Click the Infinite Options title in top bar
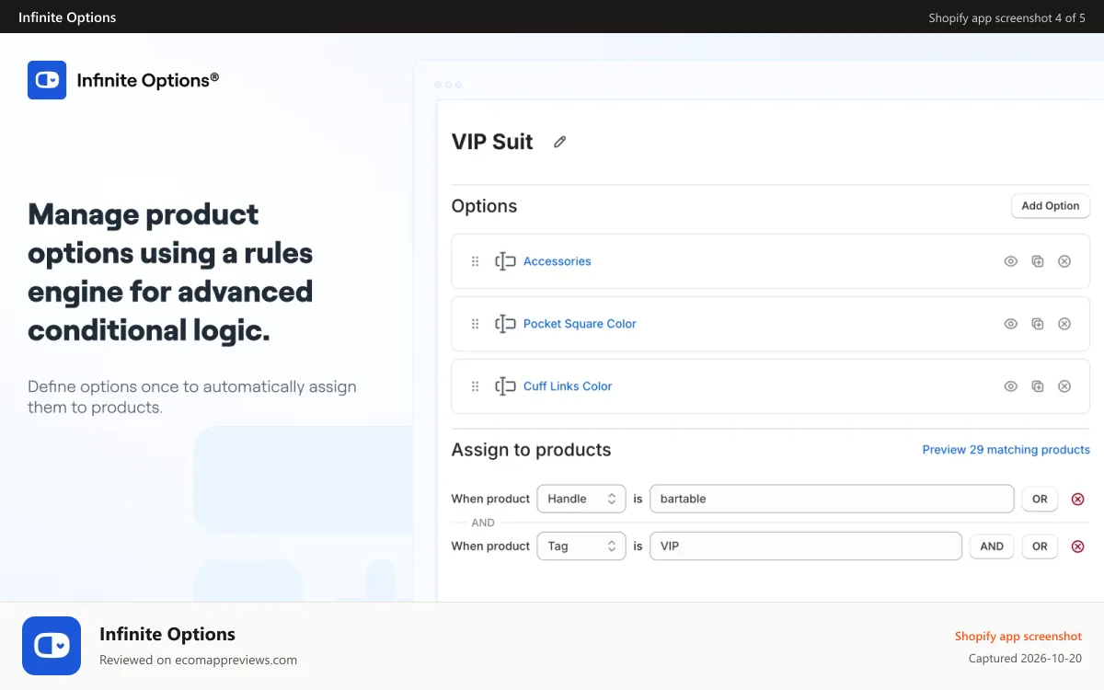The height and width of the screenshot is (690, 1104). pyautogui.click(x=67, y=17)
